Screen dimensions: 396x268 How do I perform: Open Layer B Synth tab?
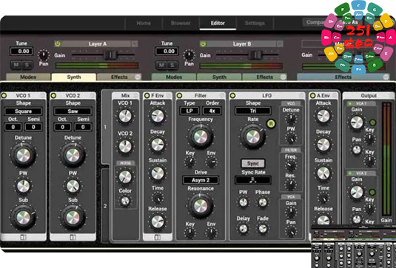[x=219, y=77]
